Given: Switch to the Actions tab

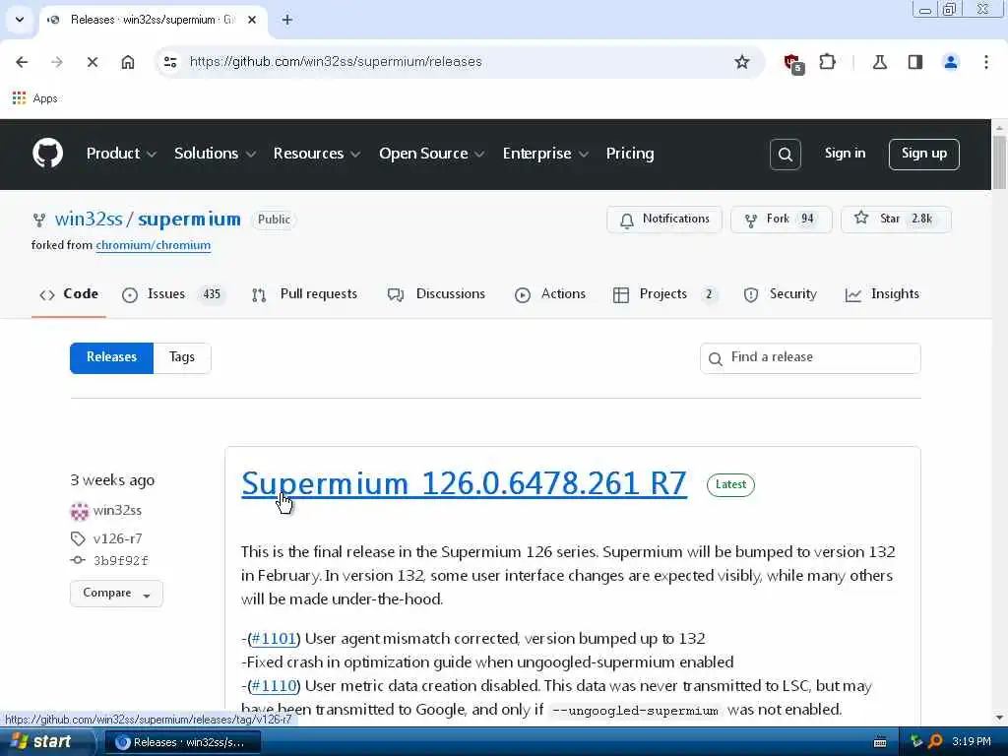Looking at the screenshot, I should tap(550, 294).
